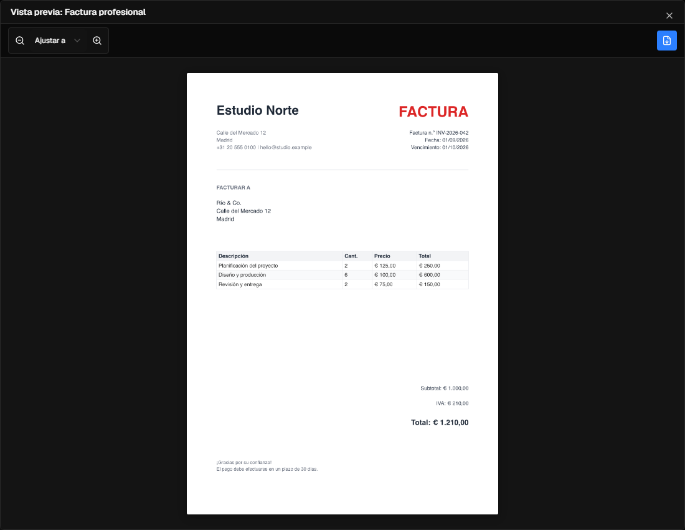Screen dimensions: 685x530
Task: Close the Vista previa dialog
Action: pyautogui.click(x=669, y=16)
